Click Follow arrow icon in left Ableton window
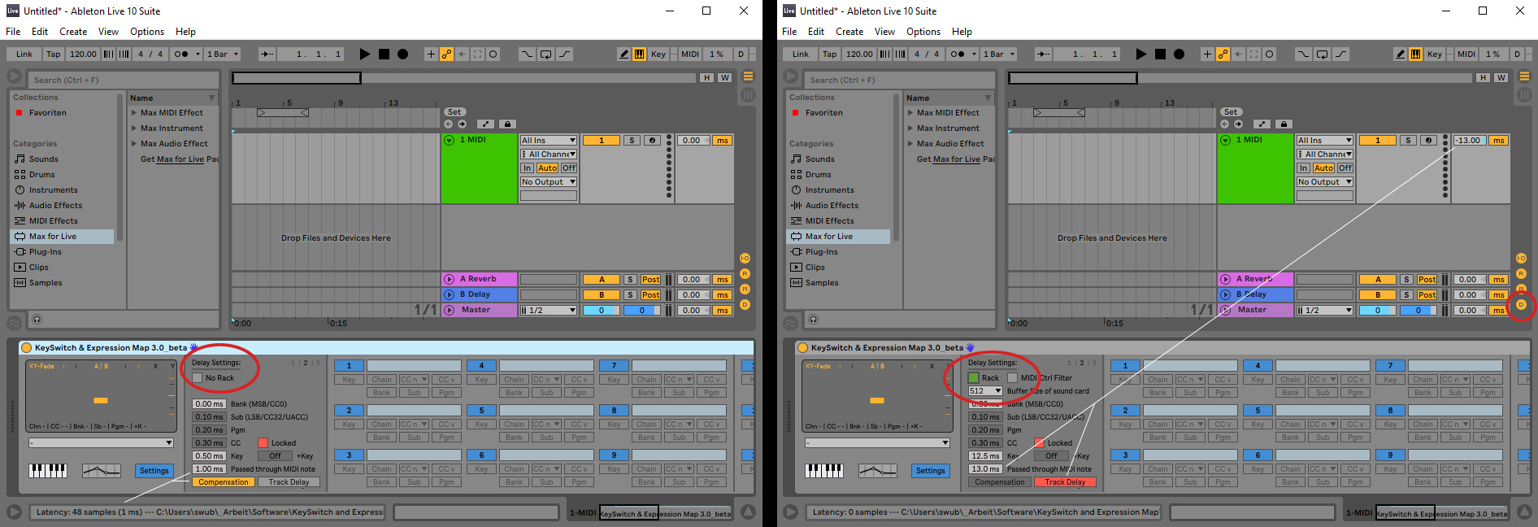Image resolution: width=1538 pixels, height=527 pixels. click(x=267, y=54)
